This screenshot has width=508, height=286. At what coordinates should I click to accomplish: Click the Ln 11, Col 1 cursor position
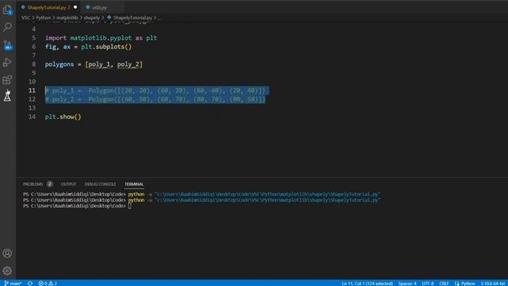(367, 284)
